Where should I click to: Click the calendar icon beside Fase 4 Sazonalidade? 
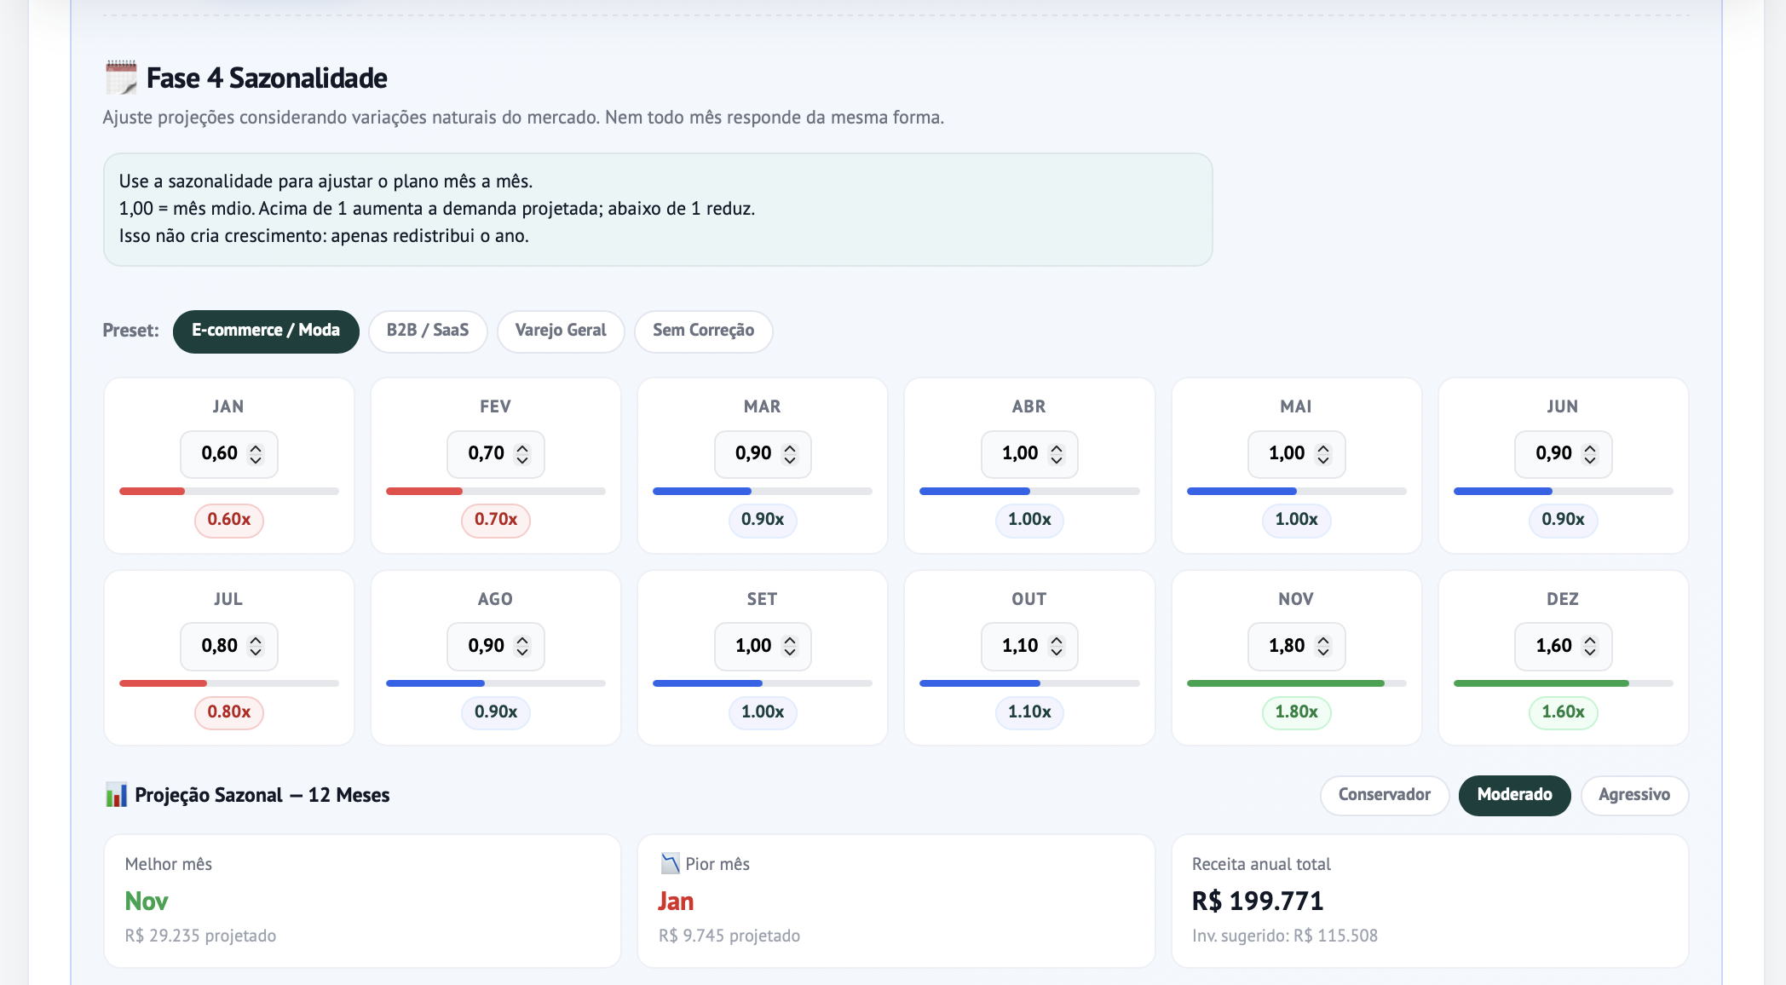pos(121,78)
